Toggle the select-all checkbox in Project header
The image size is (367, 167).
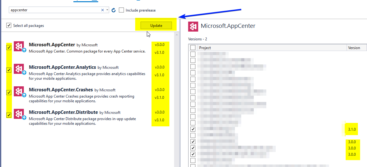(x=193, y=48)
